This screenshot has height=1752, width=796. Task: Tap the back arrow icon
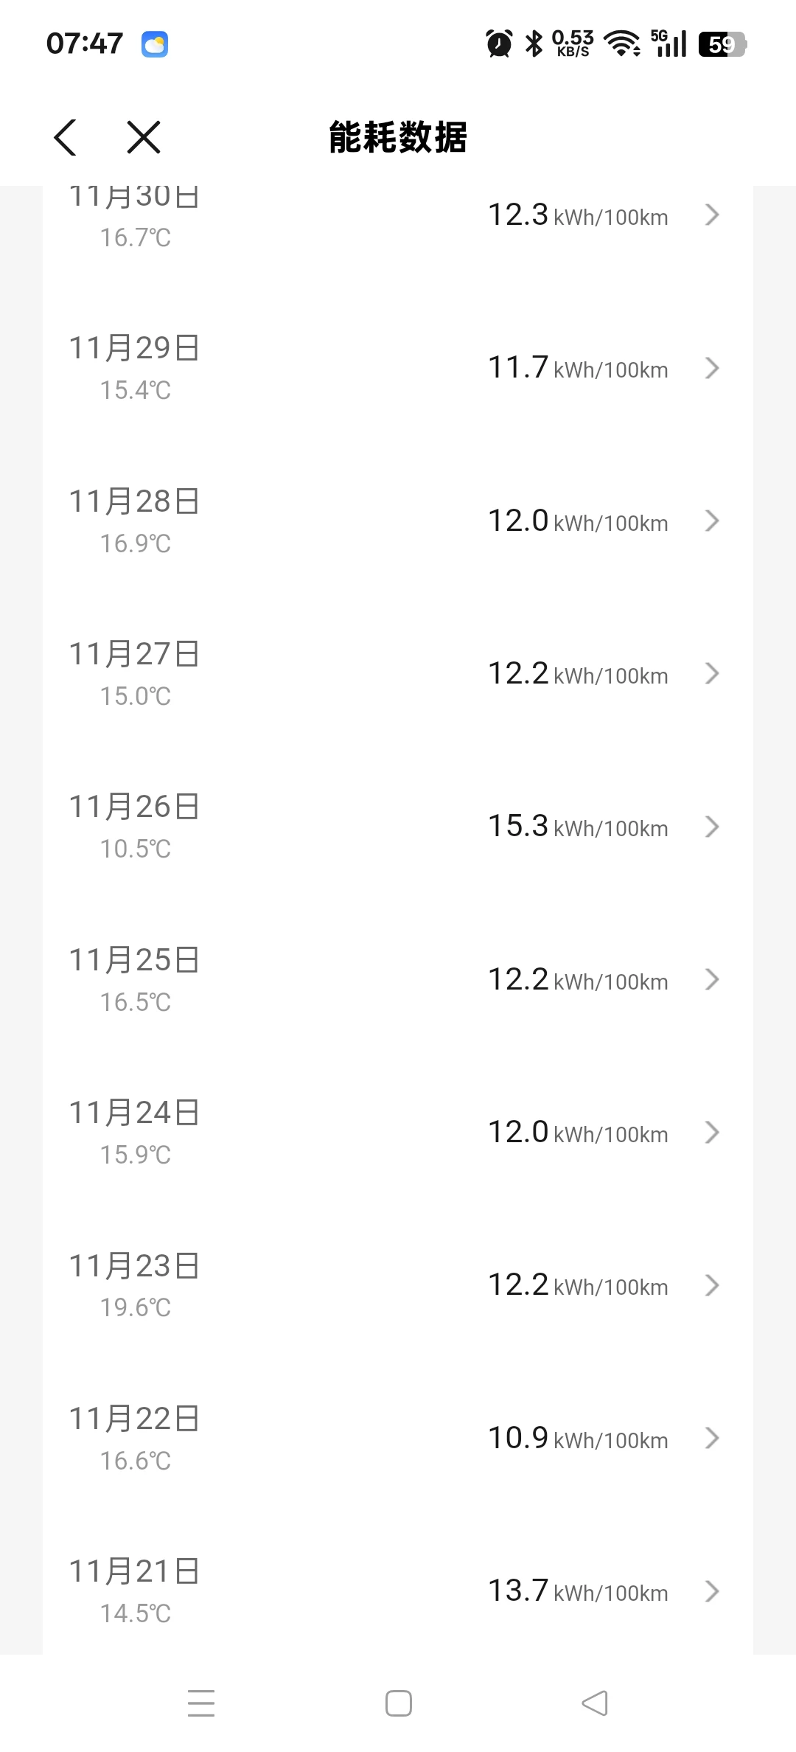pyautogui.click(x=66, y=137)
